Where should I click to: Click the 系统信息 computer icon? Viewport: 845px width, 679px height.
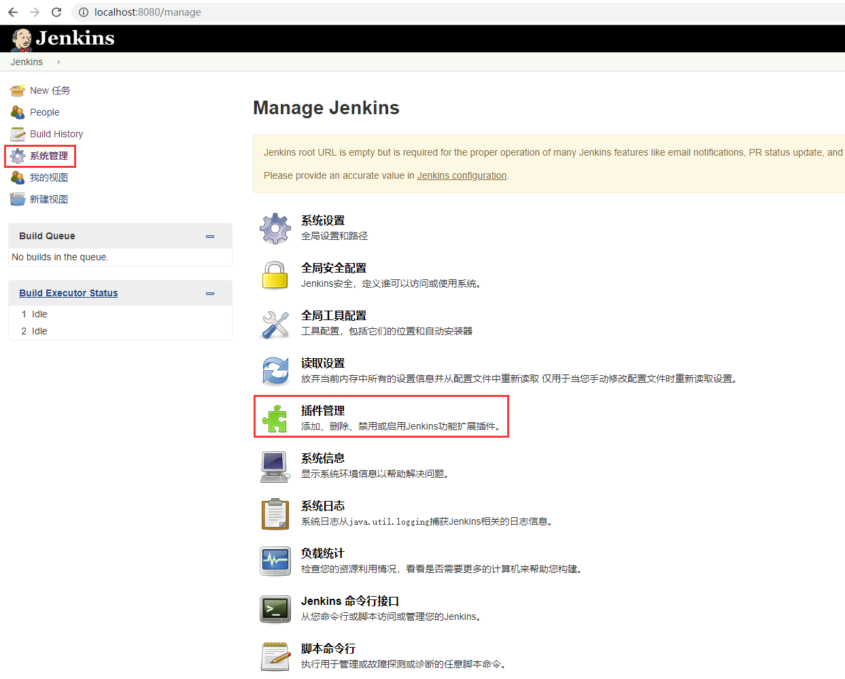(275, 466)
